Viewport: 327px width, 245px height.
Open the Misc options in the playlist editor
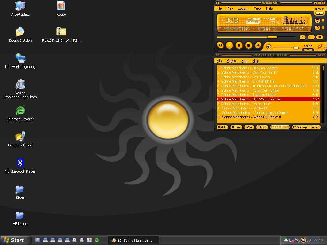coord(262,127)
